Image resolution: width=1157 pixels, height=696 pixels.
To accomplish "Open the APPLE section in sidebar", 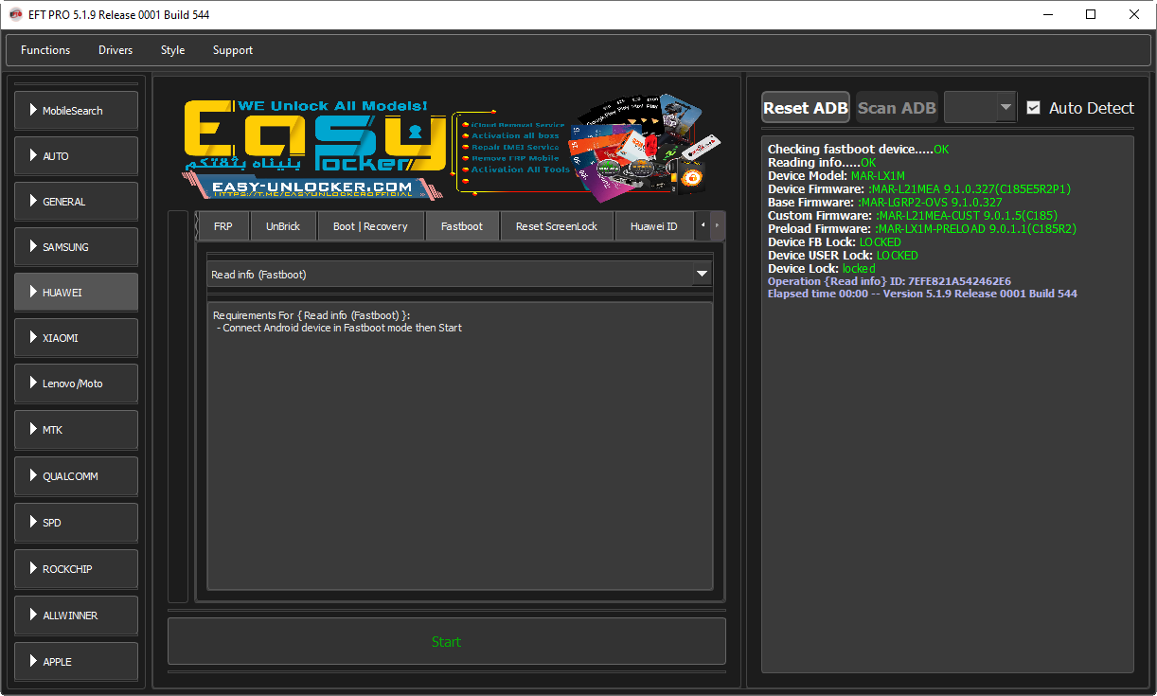I will point(76,662).
